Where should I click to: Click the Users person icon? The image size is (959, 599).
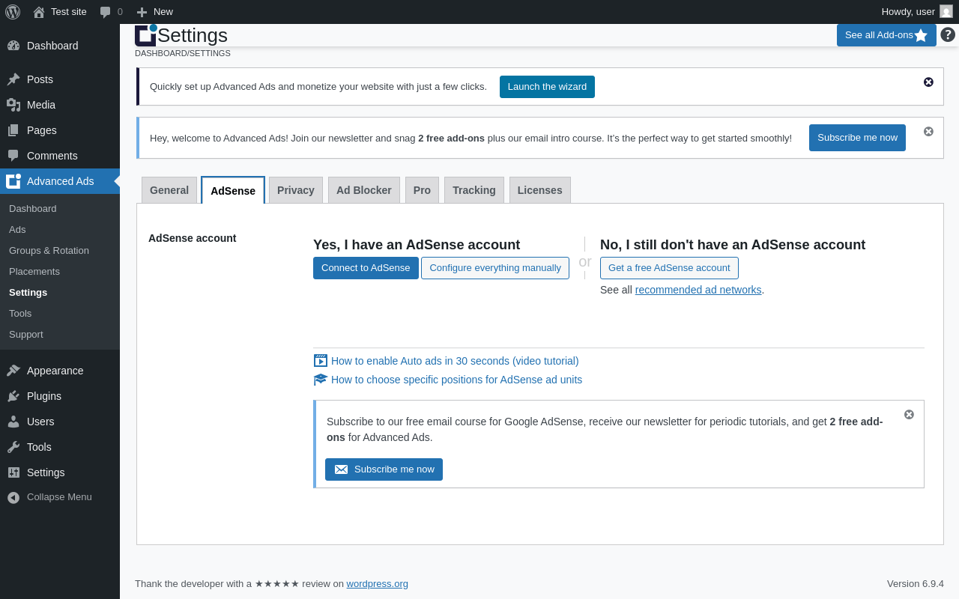point(13,422)
